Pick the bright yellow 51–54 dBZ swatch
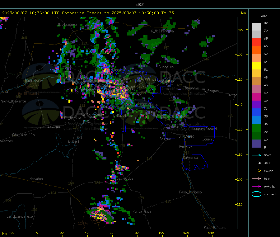 256,66
